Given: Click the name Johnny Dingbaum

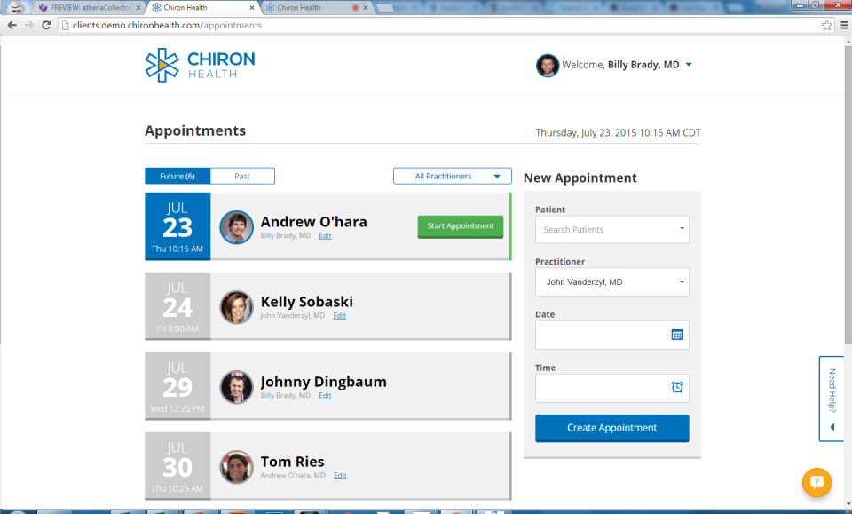Looking at the screenshot, I should point(323,382).
